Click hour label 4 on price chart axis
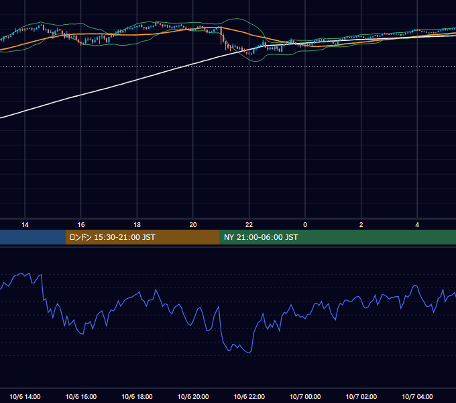The image size is (456, 403). tap(417, 225)
